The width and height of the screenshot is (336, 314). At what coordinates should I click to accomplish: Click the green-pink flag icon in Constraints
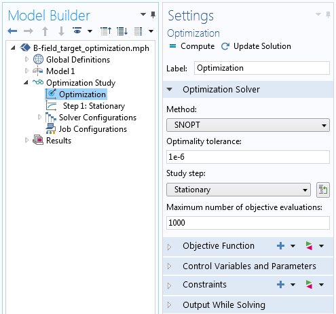[x=309, y=284]
